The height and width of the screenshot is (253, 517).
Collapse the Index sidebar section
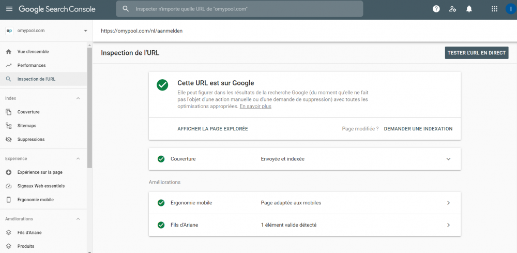coord(78,98)
